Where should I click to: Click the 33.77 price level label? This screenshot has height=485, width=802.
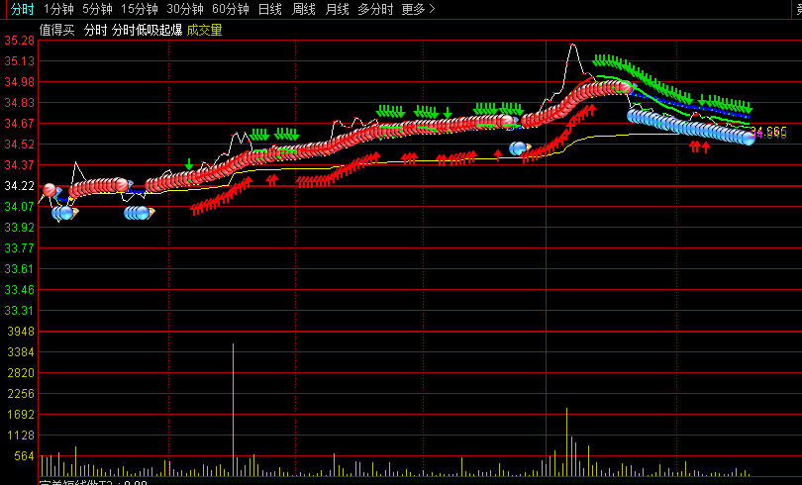[19, 248]
